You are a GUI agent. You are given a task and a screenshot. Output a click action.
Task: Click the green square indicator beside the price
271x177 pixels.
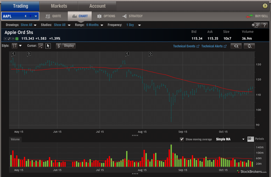pyautogui.click(x=17, y=39)
